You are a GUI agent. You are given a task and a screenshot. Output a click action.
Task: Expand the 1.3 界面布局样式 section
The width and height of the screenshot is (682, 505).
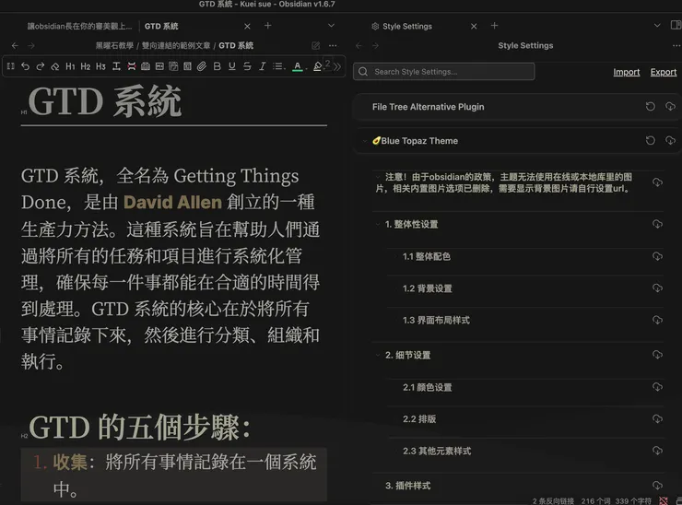coord(436,320)
